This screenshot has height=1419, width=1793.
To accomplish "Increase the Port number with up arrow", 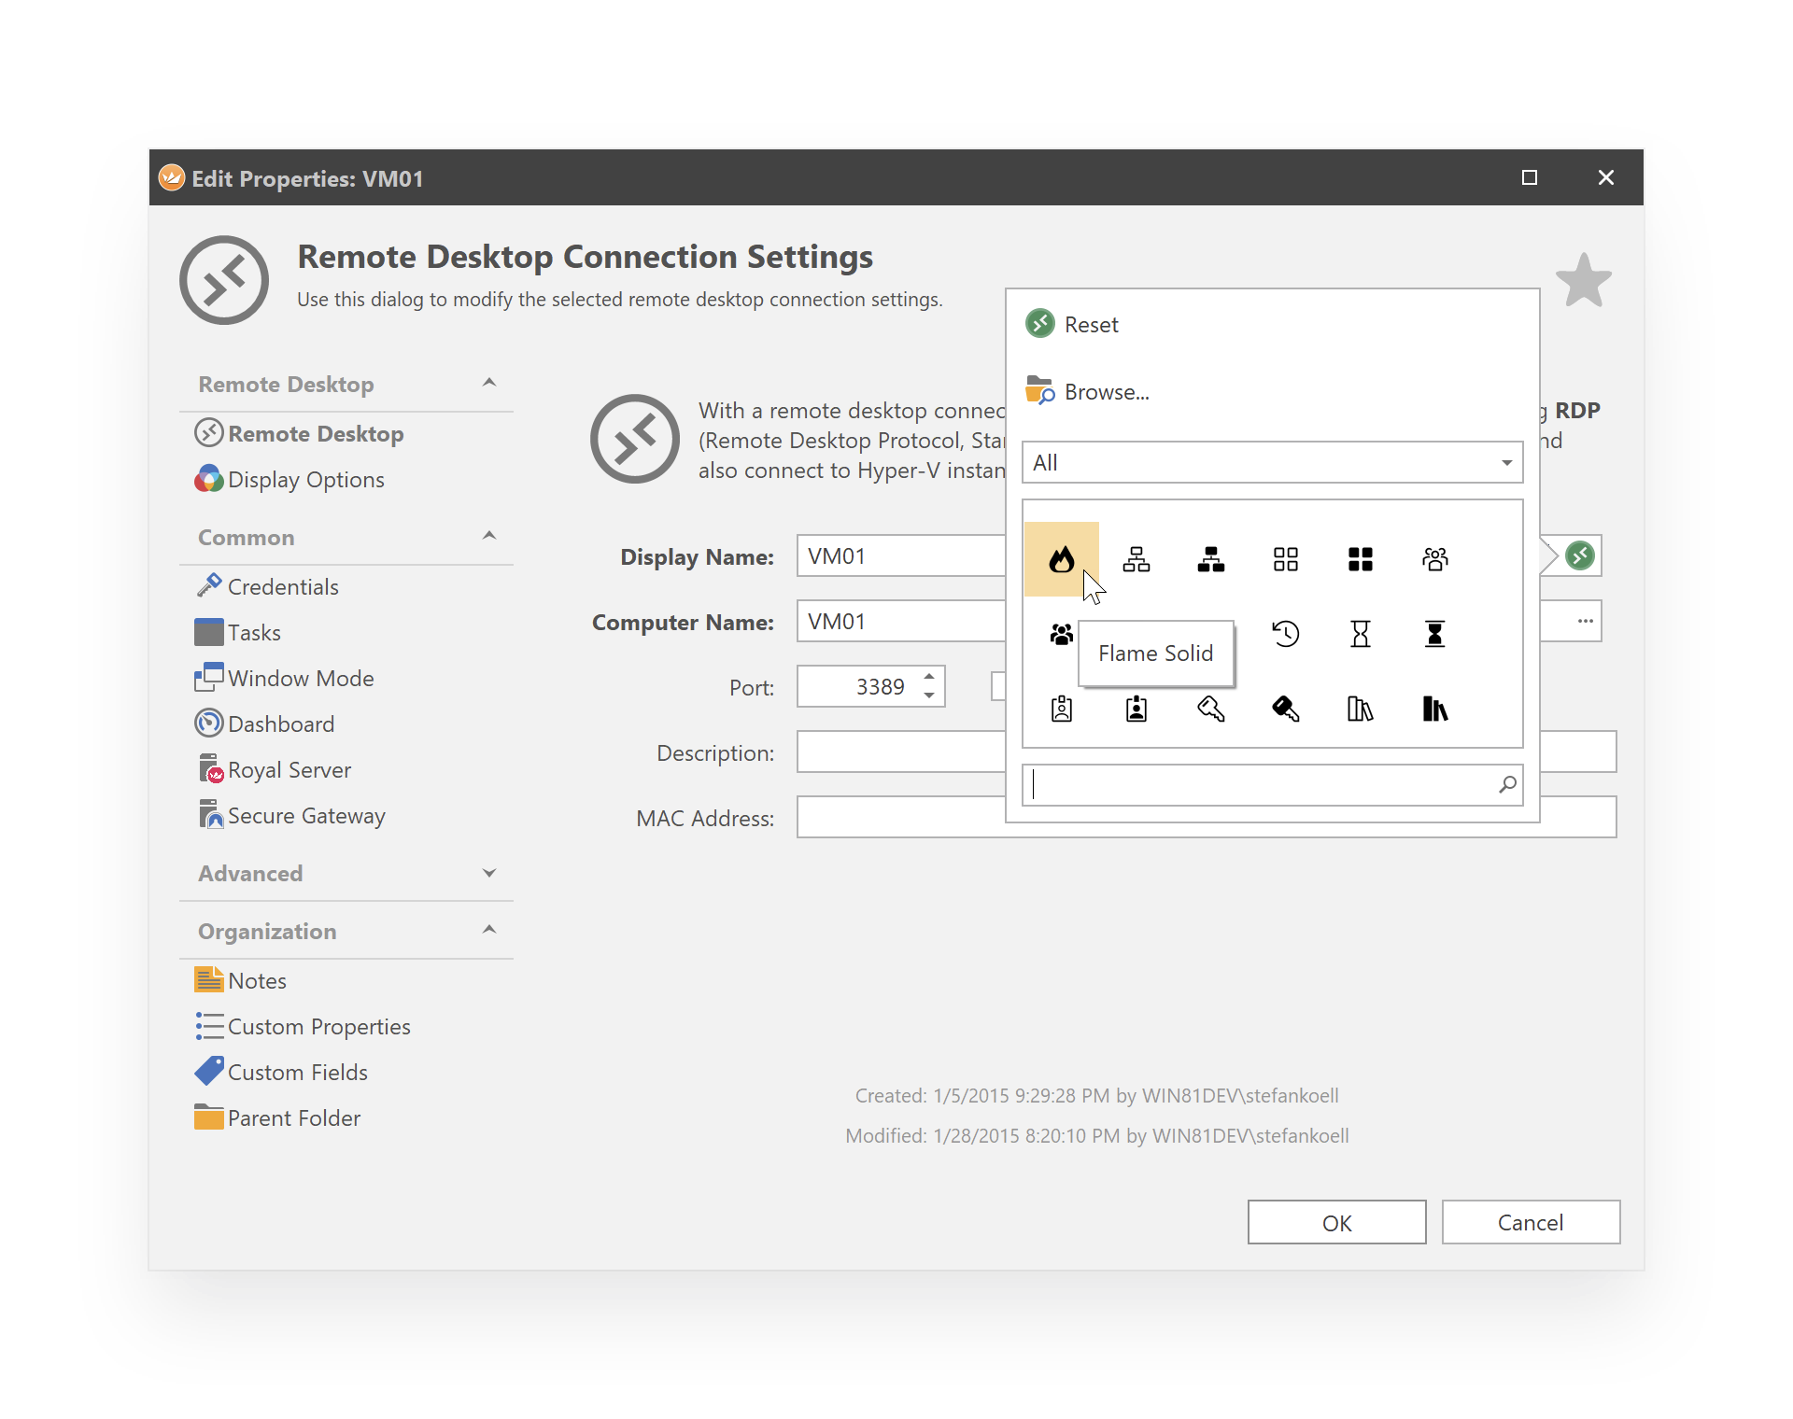I will coord(929,677).
